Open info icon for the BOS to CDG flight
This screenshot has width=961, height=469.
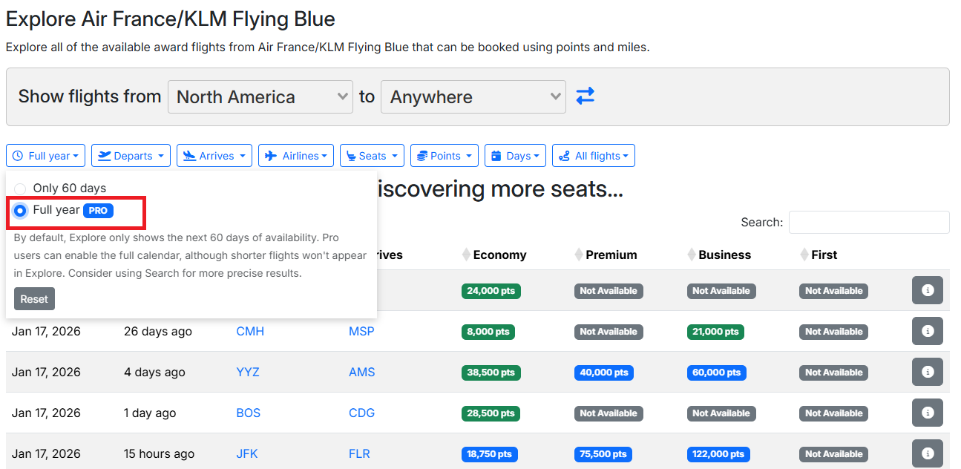tap(927, 413)
